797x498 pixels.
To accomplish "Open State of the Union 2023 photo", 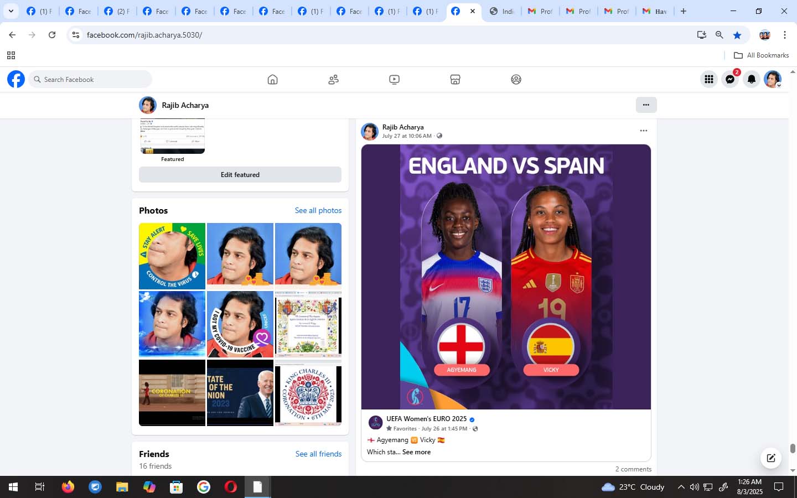I will click(240, 393).
